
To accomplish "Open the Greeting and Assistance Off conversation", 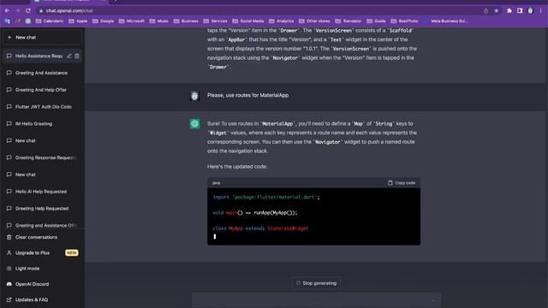I will 42,225.
